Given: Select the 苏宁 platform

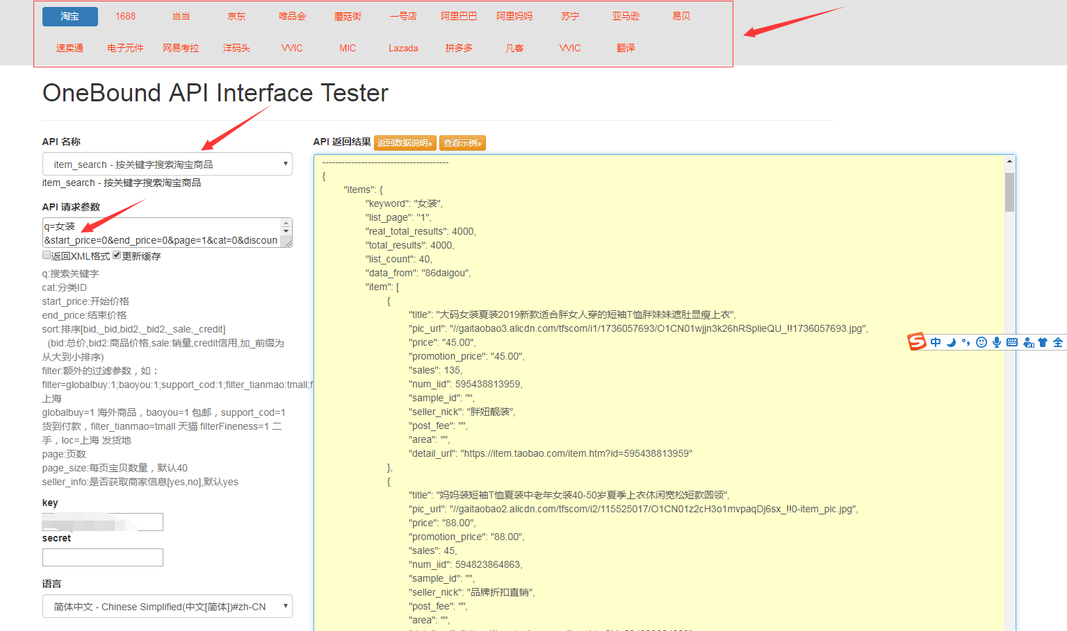Looking at the screenshot, I should click(571, 16).
